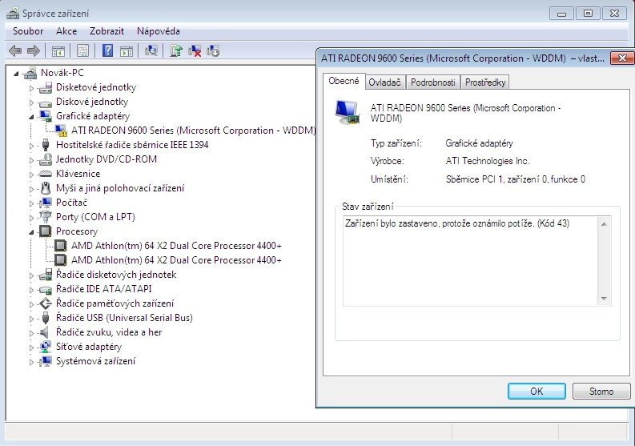Click the Uninstall device red X icon
635x446 pixels.
(195, 50)
